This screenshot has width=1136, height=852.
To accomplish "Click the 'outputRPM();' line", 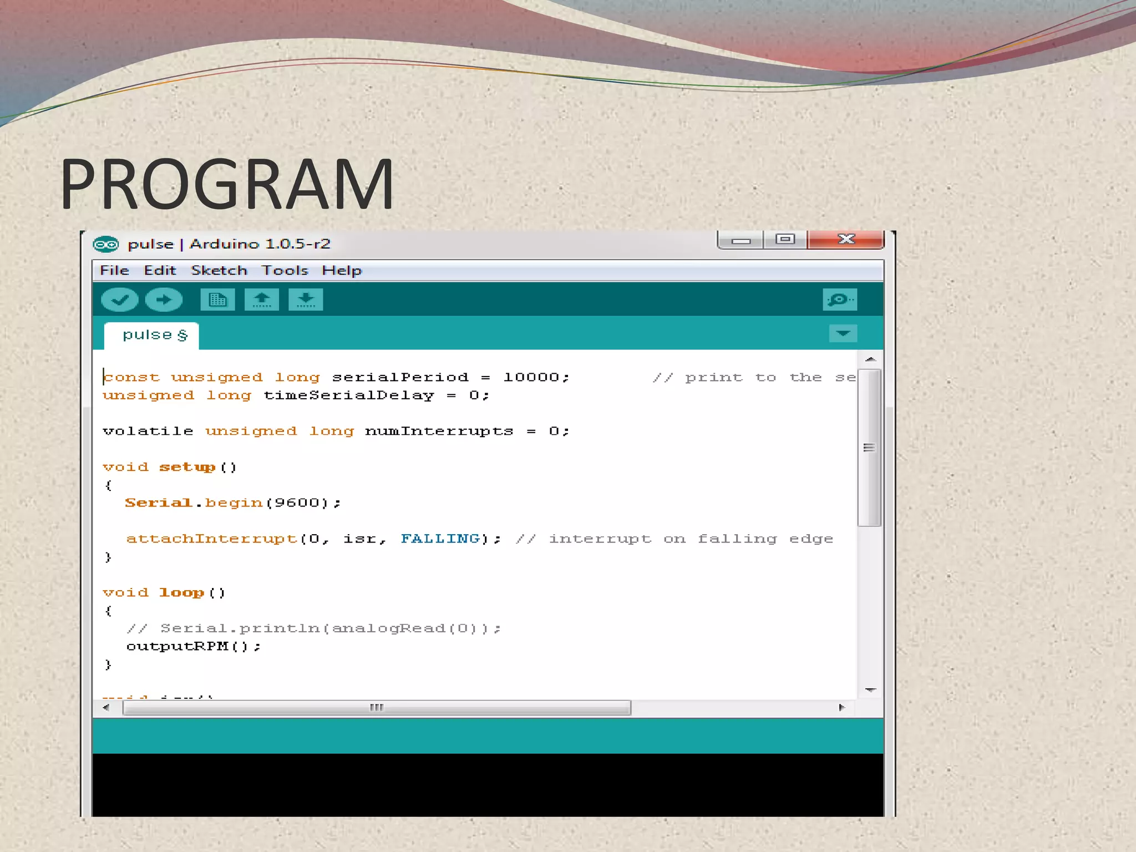I will pyautogui.click(x=193, y=647).
